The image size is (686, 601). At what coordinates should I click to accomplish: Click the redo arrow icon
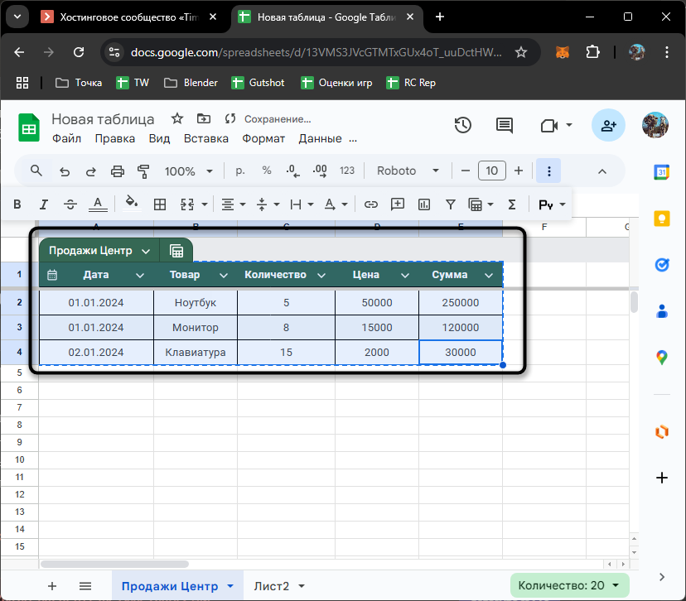click(x=91, y=171)
